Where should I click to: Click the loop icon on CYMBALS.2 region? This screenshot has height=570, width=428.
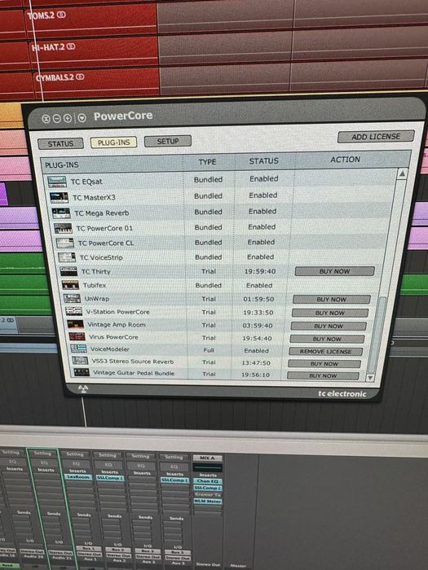click(80, 77)
